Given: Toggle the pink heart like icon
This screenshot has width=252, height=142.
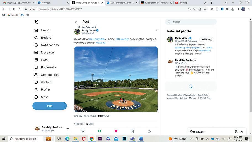Looking at the screenshot, I should (116, 131).
